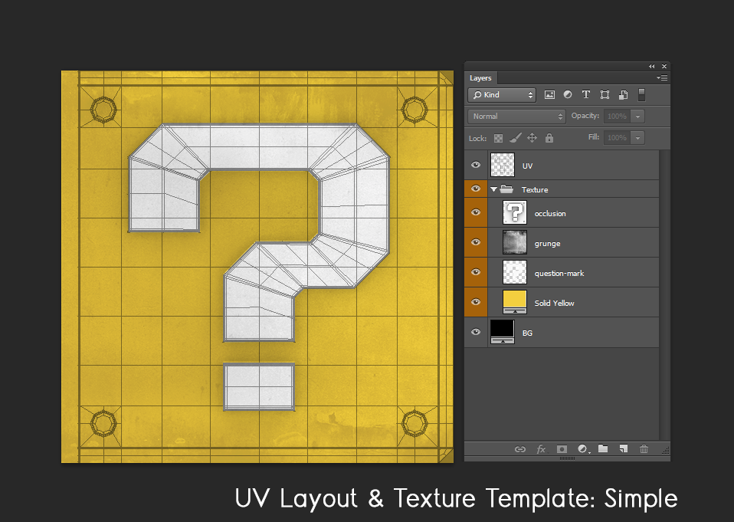Image resolution: width=734 pixels, height=522 pixels.
Task: Select the occlusion layer thumbnail
Action: 514,212
